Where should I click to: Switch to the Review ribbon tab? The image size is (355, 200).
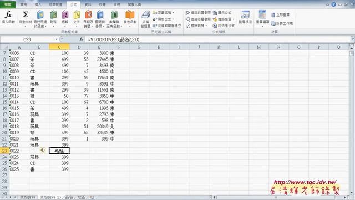(102, 4)
